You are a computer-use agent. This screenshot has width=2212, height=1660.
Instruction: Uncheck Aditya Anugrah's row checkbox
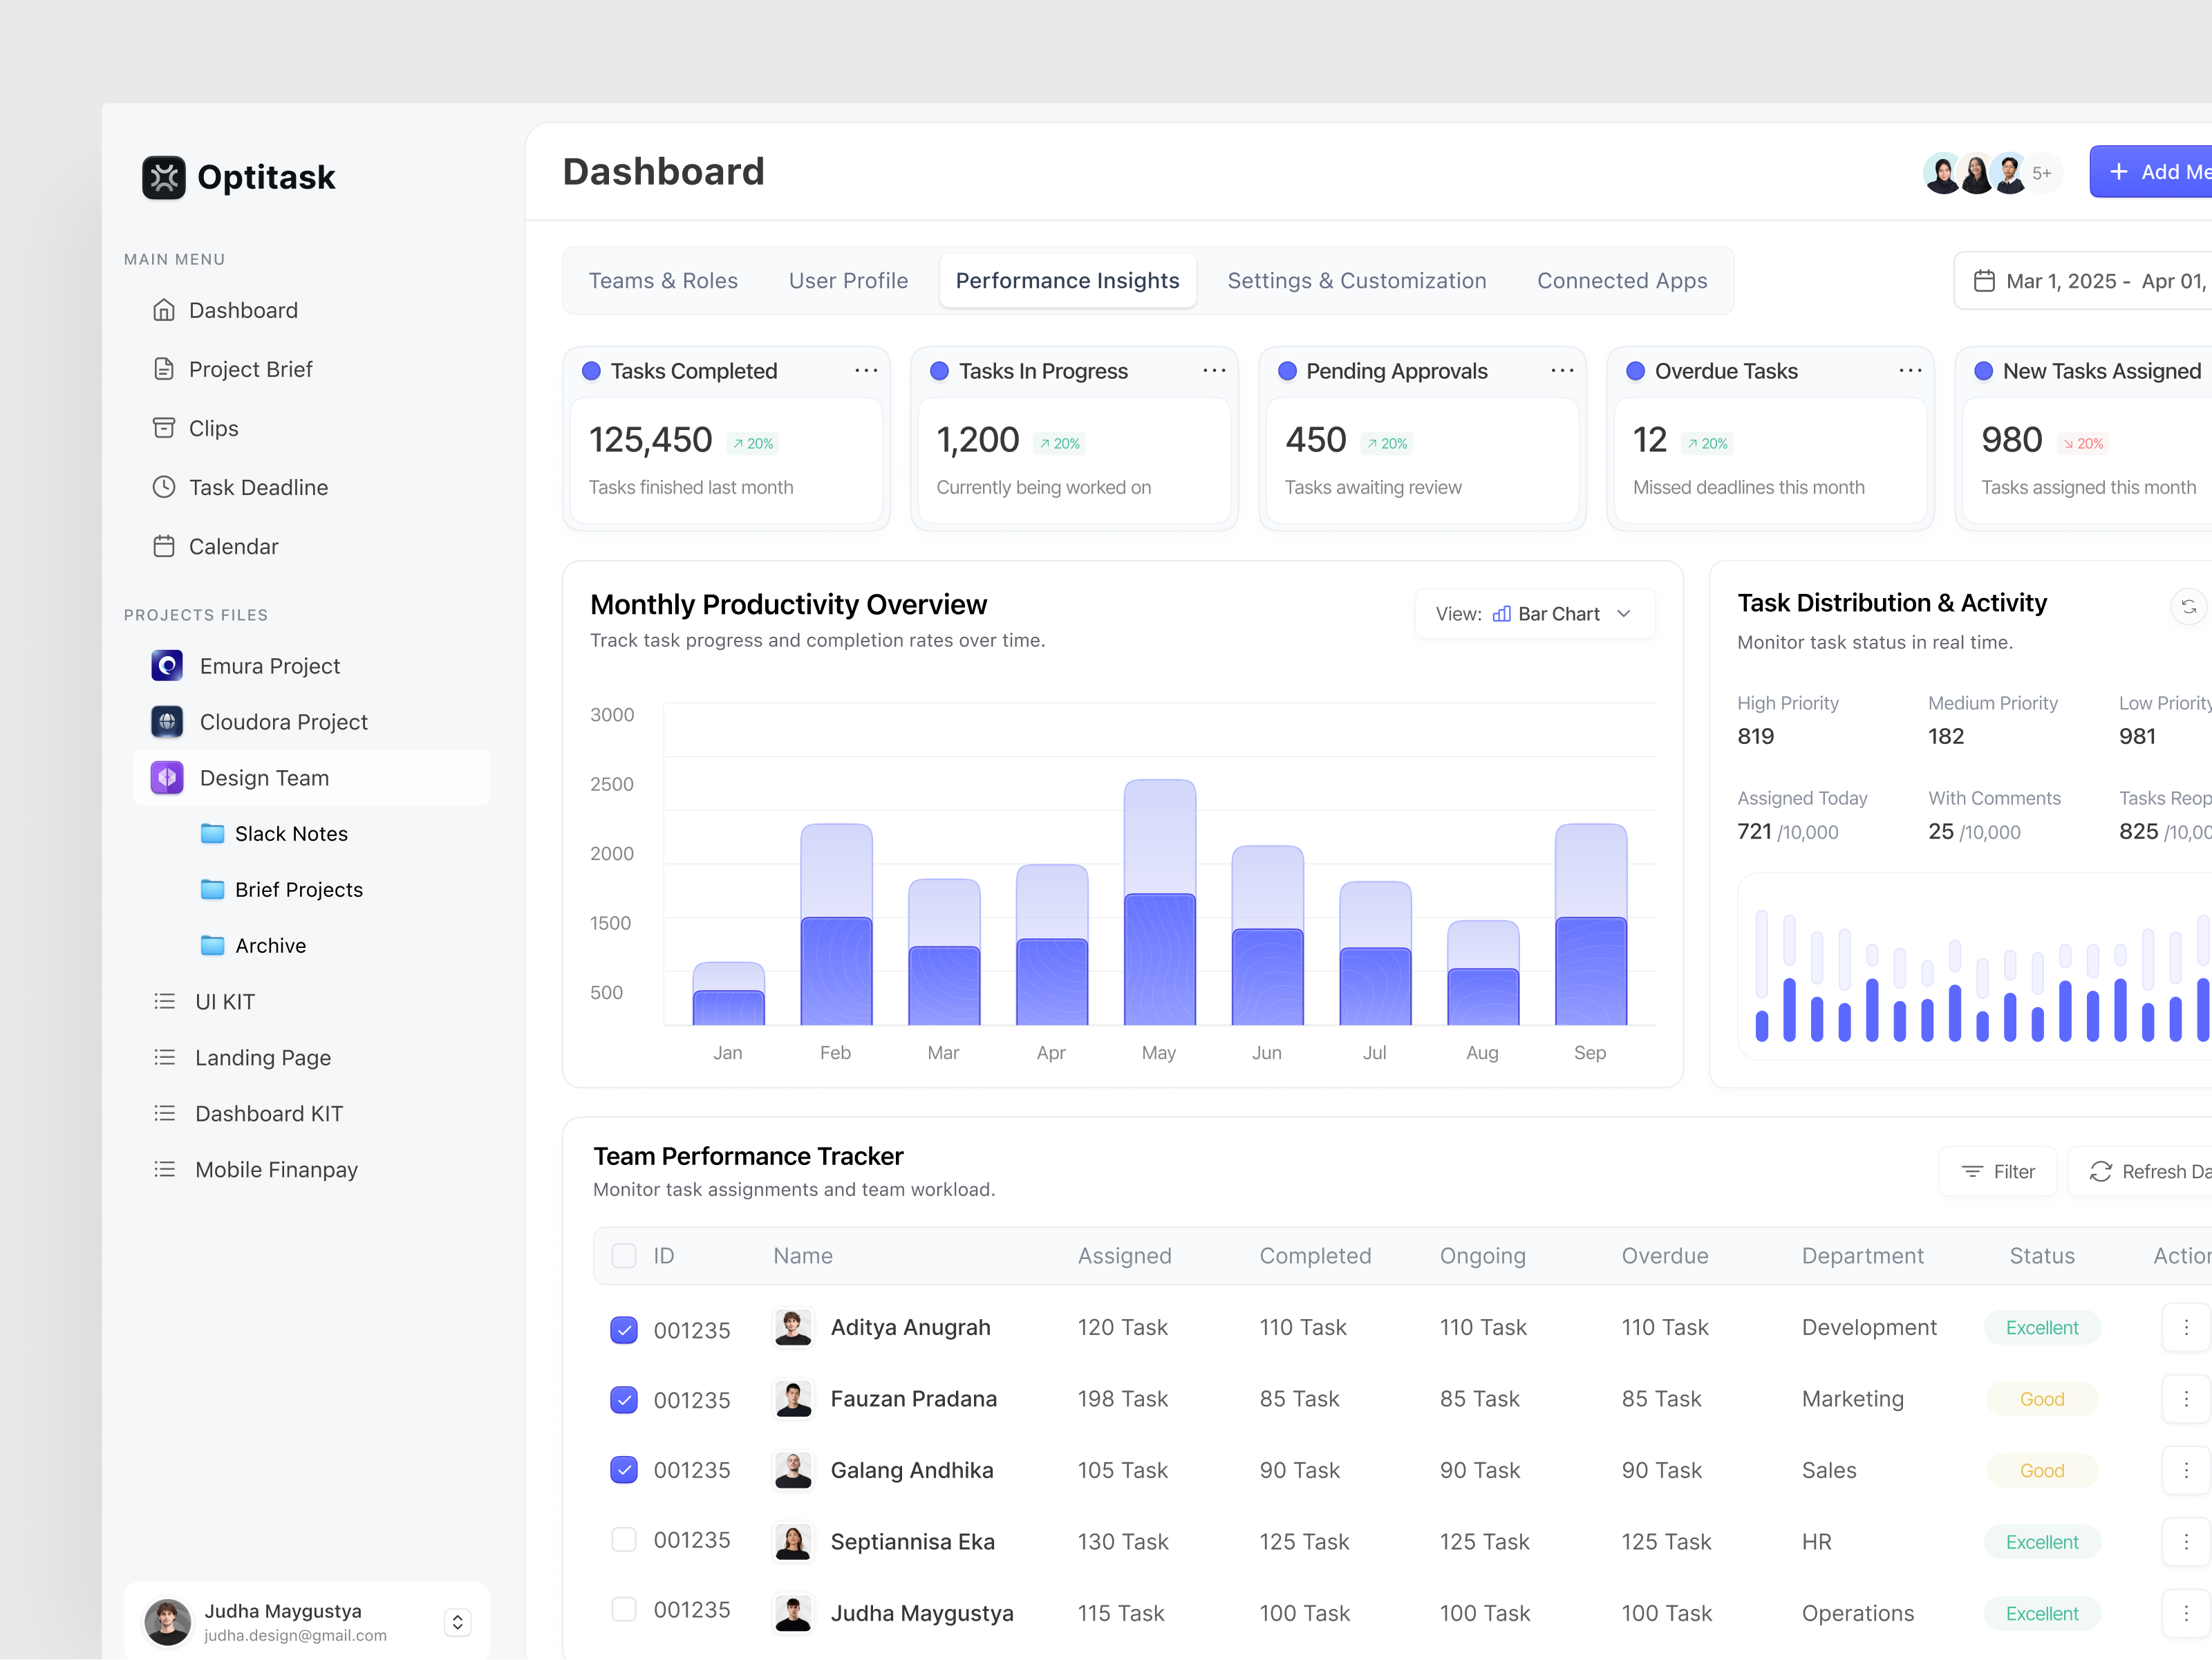click(624, 1330)
